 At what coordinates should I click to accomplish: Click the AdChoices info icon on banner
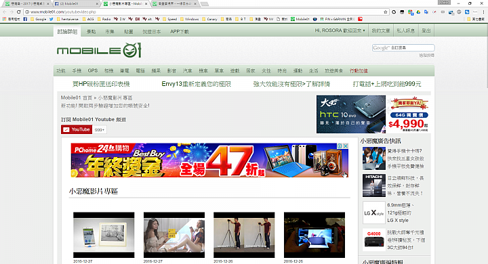[340, 146]
